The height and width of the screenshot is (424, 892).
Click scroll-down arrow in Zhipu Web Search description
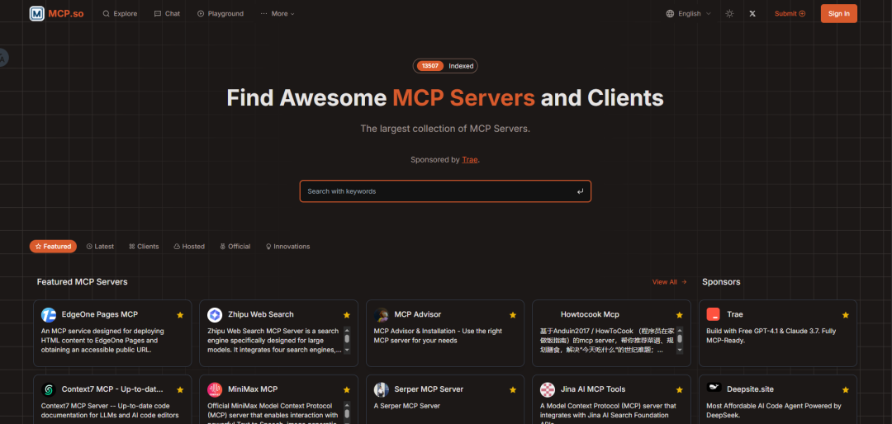tap(347, 350)
